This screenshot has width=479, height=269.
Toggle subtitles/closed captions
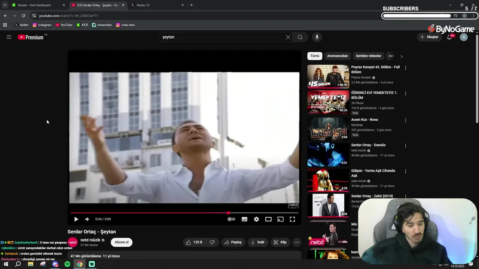pyautogui.click(x=244, y=219)
